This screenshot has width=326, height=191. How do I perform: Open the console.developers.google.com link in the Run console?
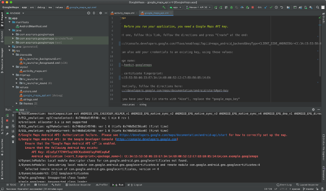tap(146, 139)
